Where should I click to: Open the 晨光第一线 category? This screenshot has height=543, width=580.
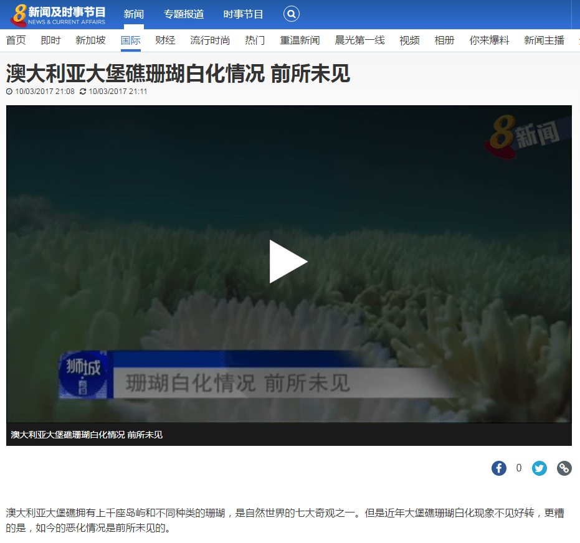[359, 40]
